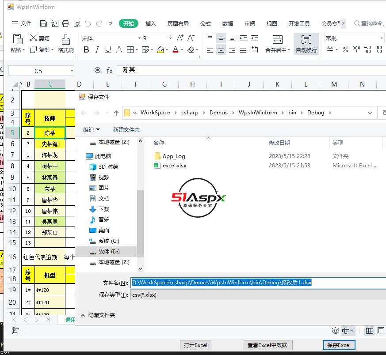The image size is (386, 355).
Task: Click the Format Painter (格式刷) icon
Action: tap(66, 39)
